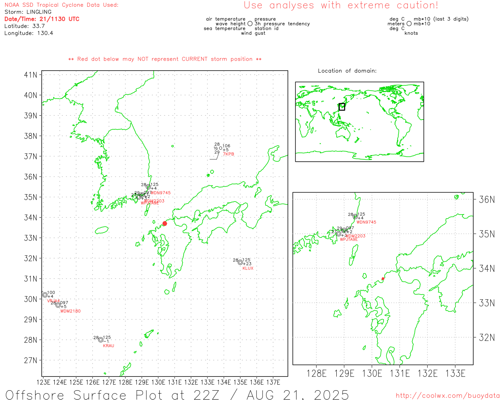Click 'mb*10 (last 3 digits)' legend text
The width and height of the screenshot is (500, 400).
pos(441,19)
